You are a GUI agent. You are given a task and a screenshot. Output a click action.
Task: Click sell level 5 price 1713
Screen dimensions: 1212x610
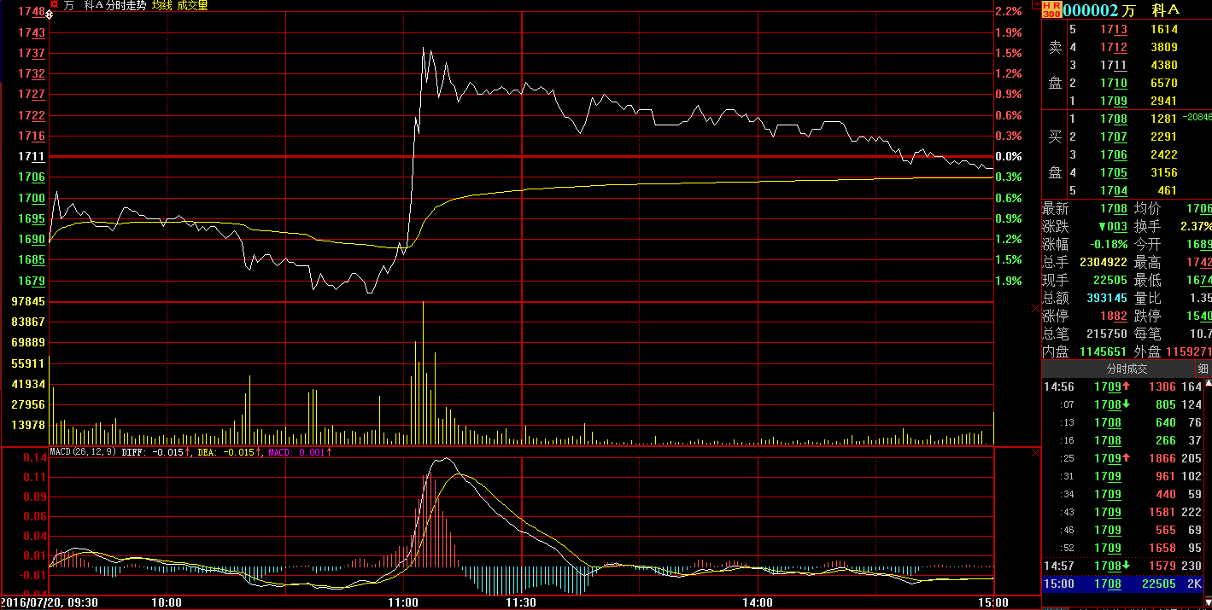[x=1113, y=29]
